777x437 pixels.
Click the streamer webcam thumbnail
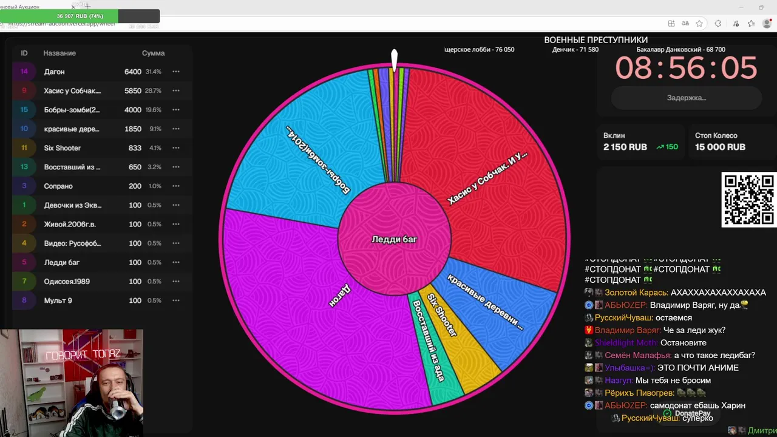coord(72,383)
